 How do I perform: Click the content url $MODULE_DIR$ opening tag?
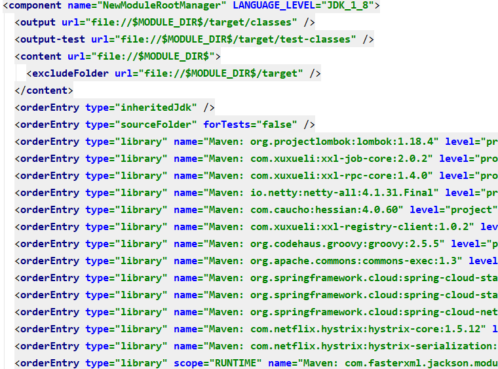pyautogui.click(x=117, y=56)
